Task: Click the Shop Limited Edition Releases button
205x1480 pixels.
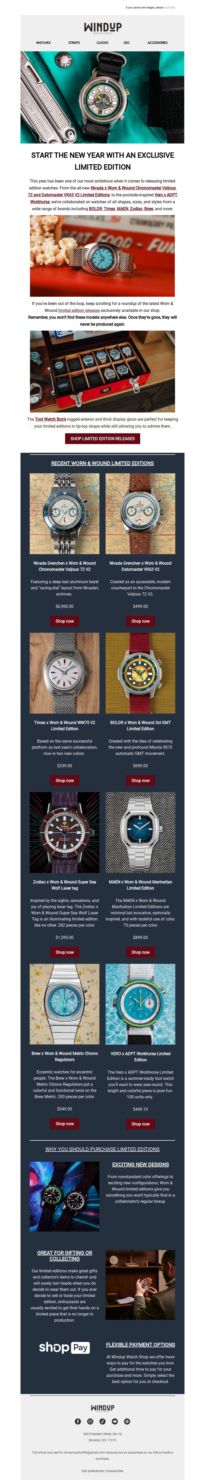Action: click(x=102, y=438)
